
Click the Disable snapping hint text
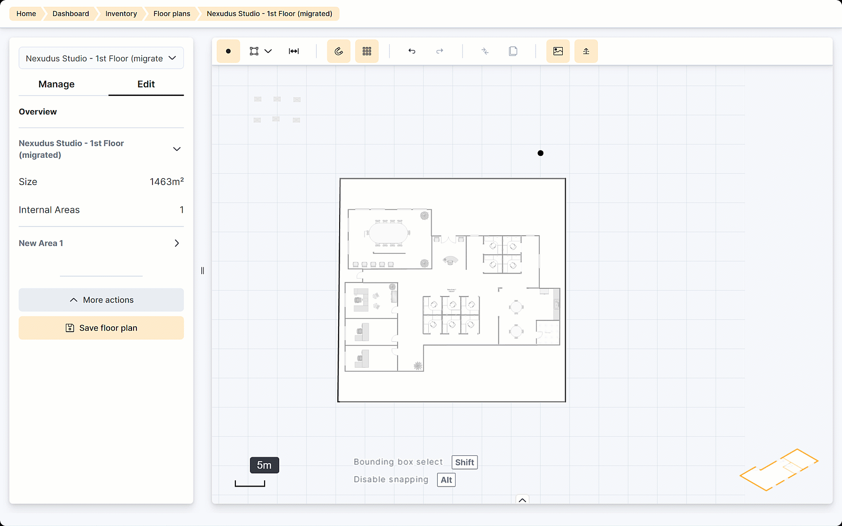click(x=391, y=479)
